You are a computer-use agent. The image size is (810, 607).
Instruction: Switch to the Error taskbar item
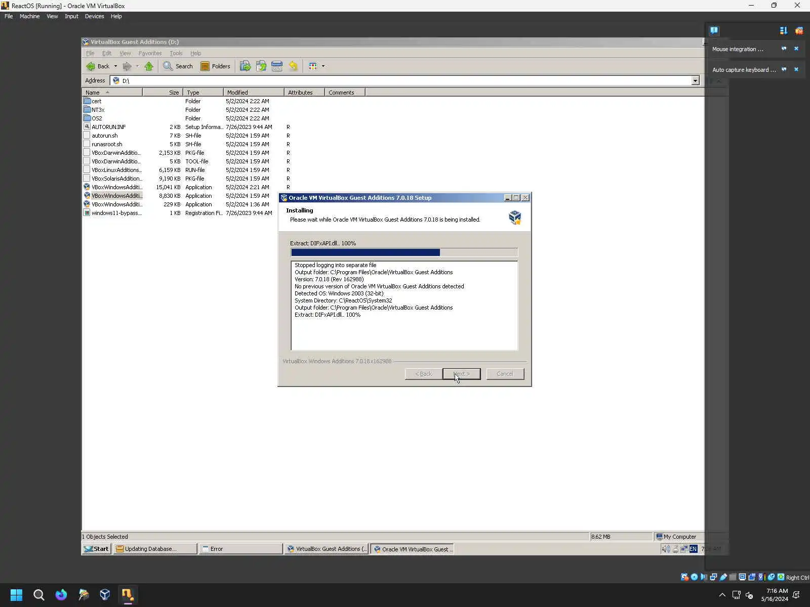pos(240,549)
